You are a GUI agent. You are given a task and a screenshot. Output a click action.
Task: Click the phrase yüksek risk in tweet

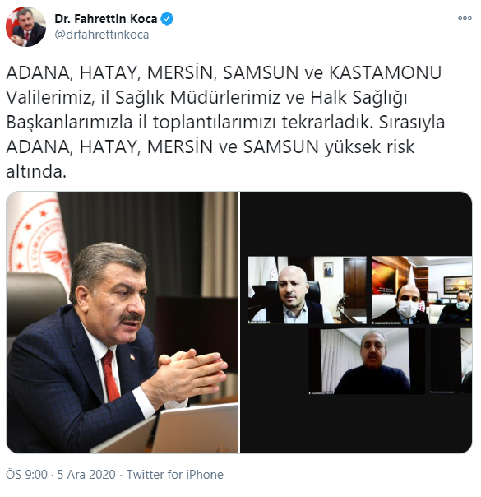pos(369,146)
